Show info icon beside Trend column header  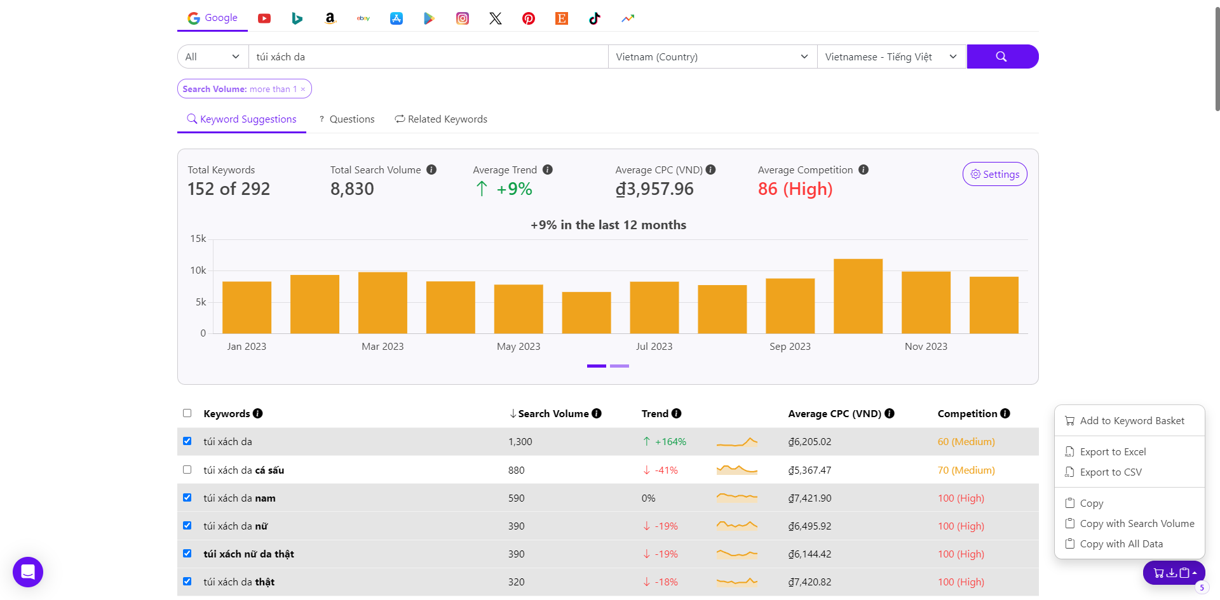click(x=677, y=413)
